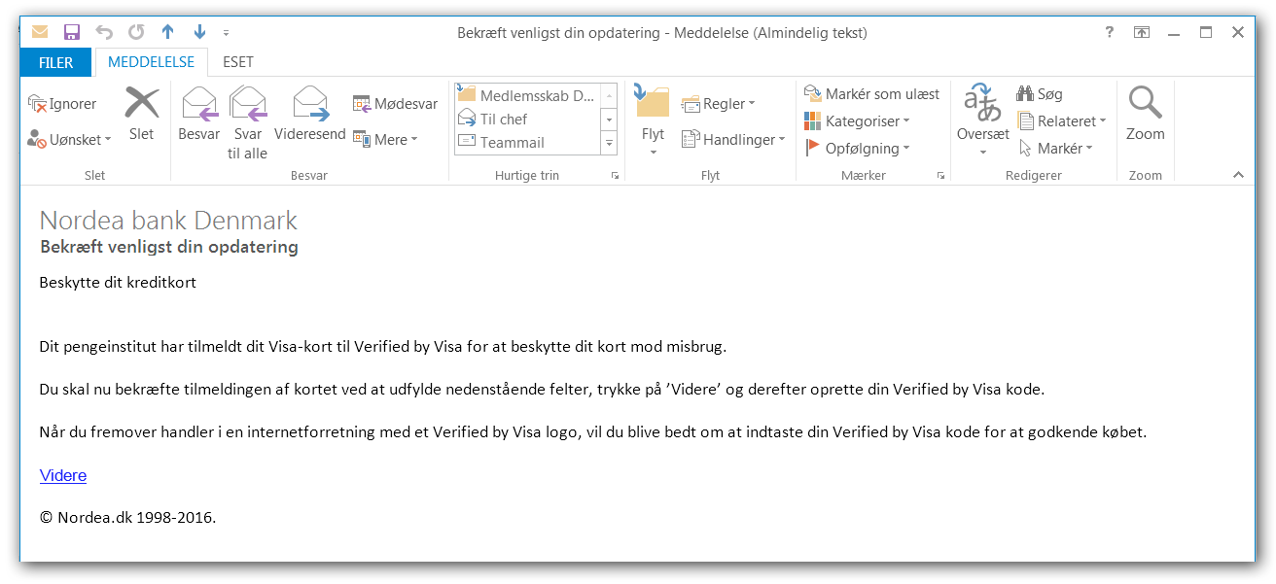This screenshot has width=1276, height=584.
Task: Click Ignorer to ignore conversation
Action: 62,104
